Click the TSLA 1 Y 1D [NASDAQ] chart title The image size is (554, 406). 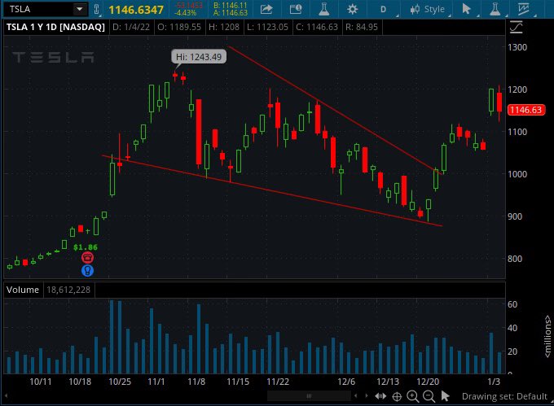pyautogui.click(x=55, y=27)
